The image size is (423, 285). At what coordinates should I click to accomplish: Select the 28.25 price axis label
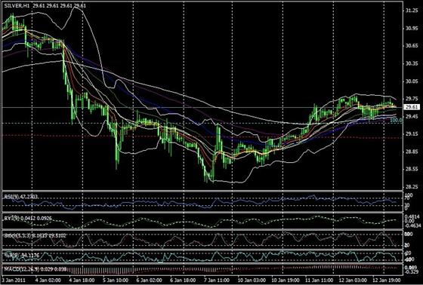pos(412,187)
